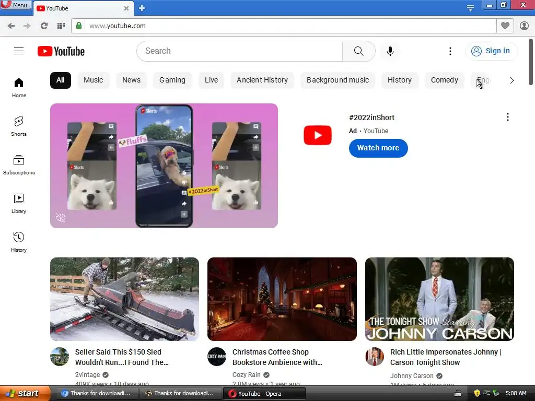Click the Watch more button

coord(378,148)
